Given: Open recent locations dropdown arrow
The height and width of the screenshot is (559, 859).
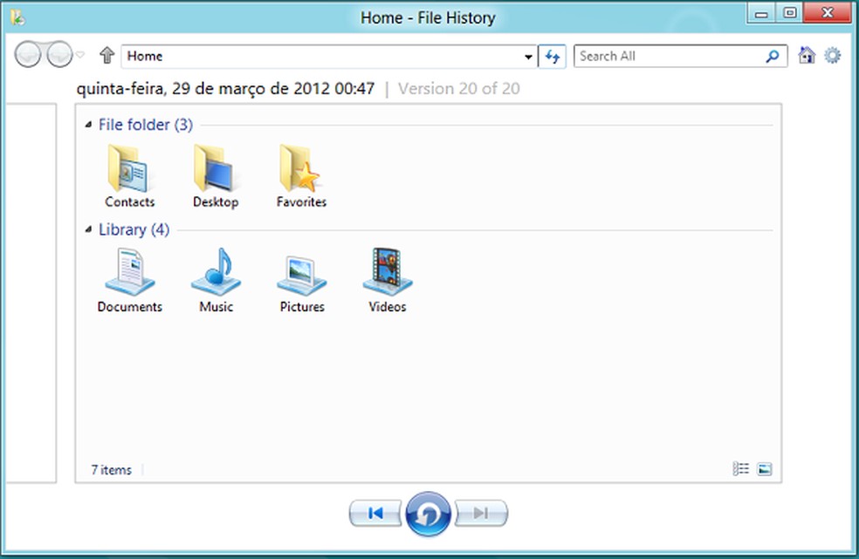Looking at the screenshot, I should [80, 55].
